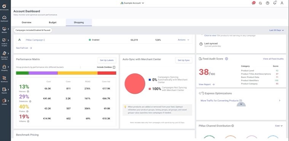289x141 pixels.
Task: Click the Product Category score row
Action: click(x=260, y=84)
